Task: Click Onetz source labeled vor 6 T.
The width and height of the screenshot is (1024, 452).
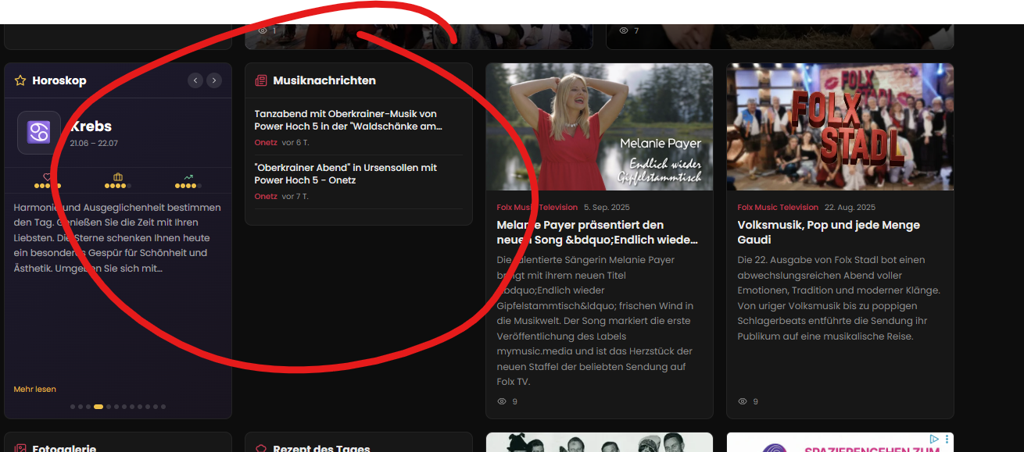Action: [x=266, y=143]
